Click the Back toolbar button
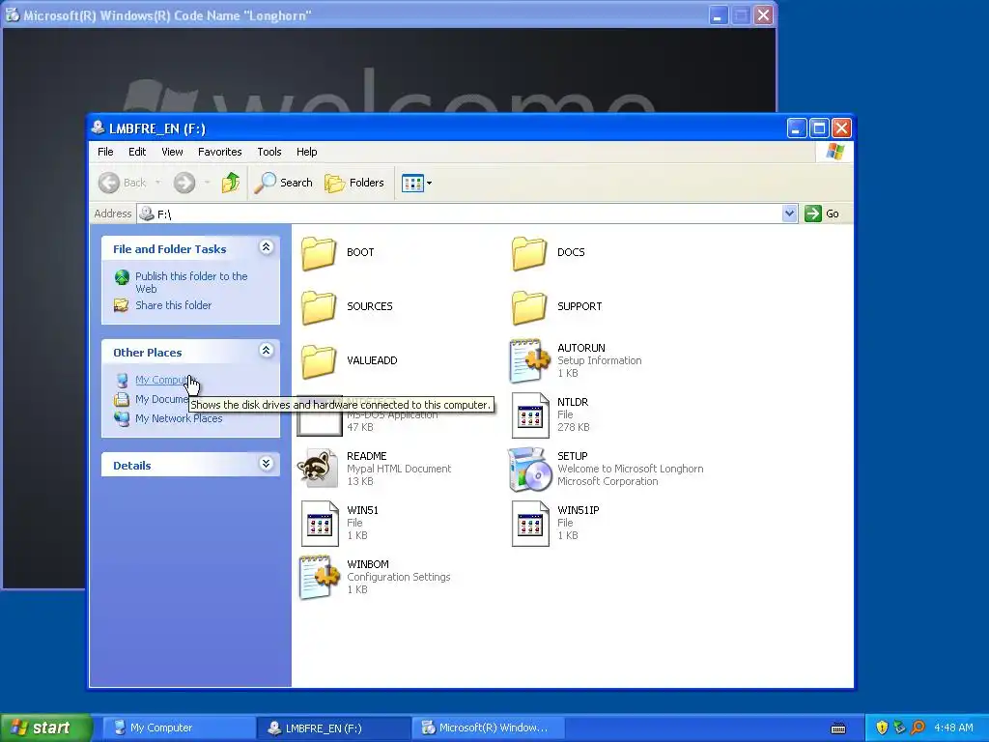989x742 pixels. [x=123, y=183]
